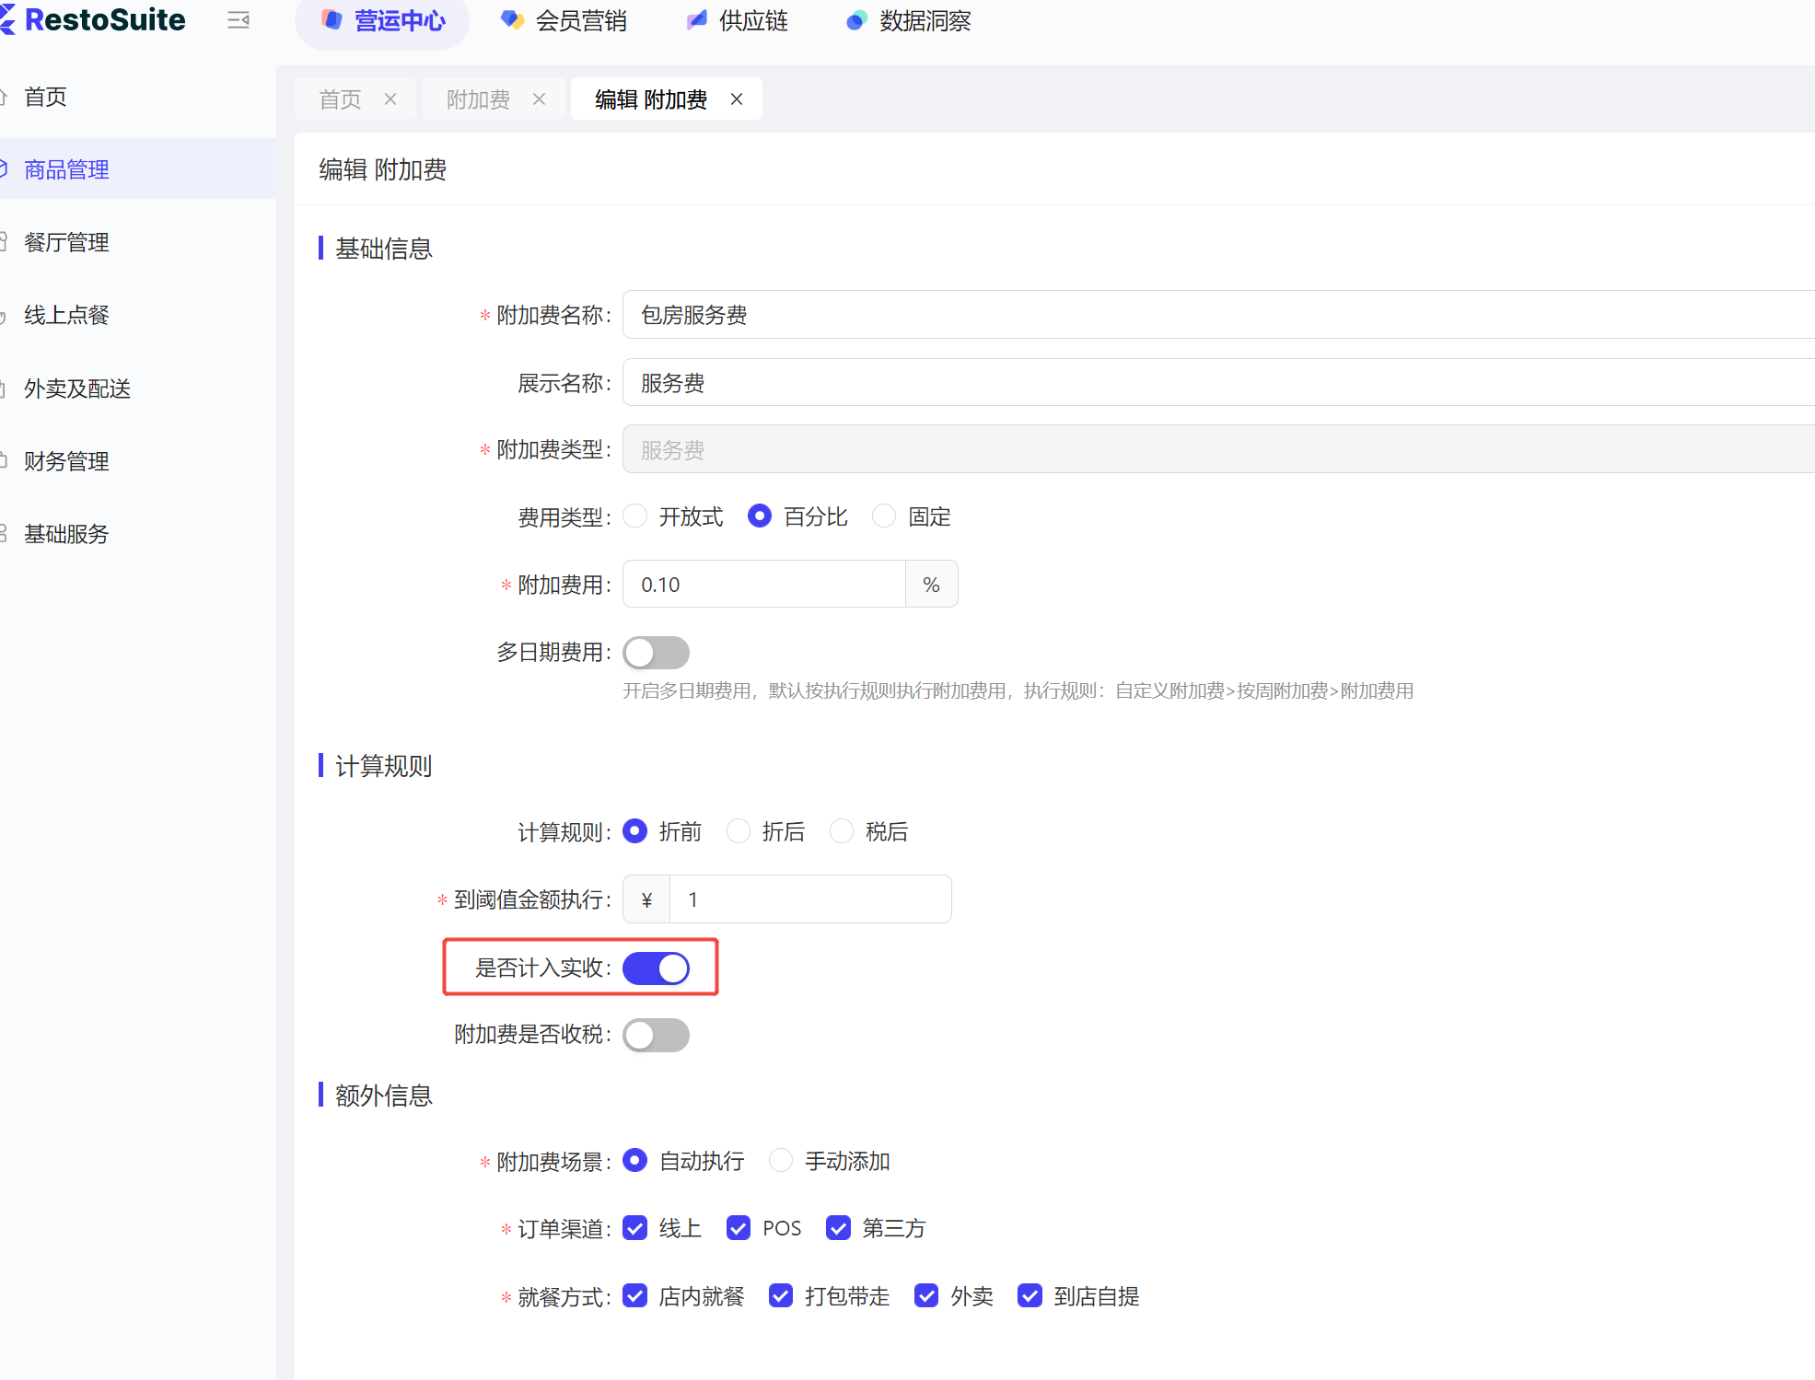Click the sidebar collapse icon
Screen dimensions: 1815x1380
(239, 20)
